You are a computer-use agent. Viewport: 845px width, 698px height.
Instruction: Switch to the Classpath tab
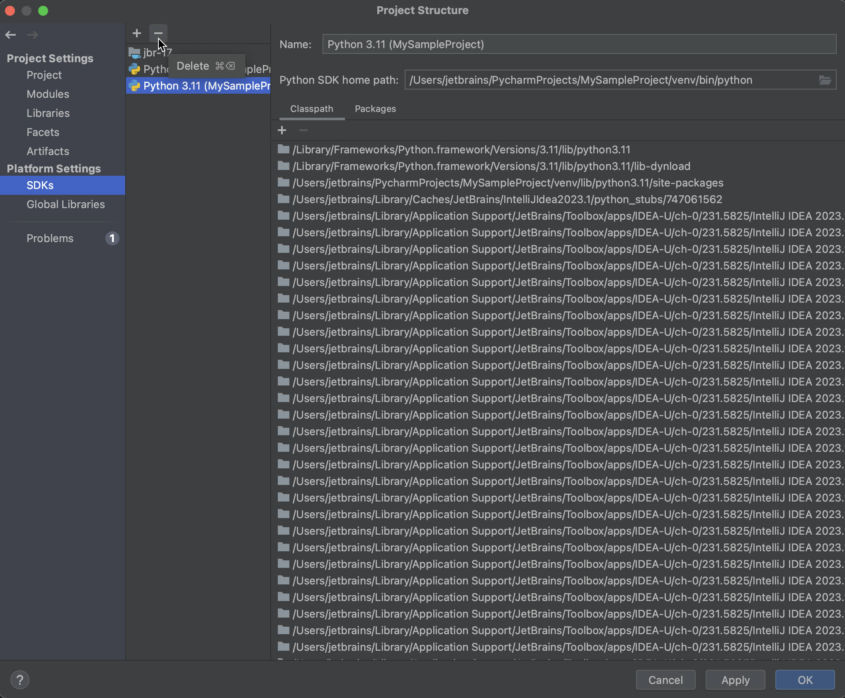[x=311, y=109]
